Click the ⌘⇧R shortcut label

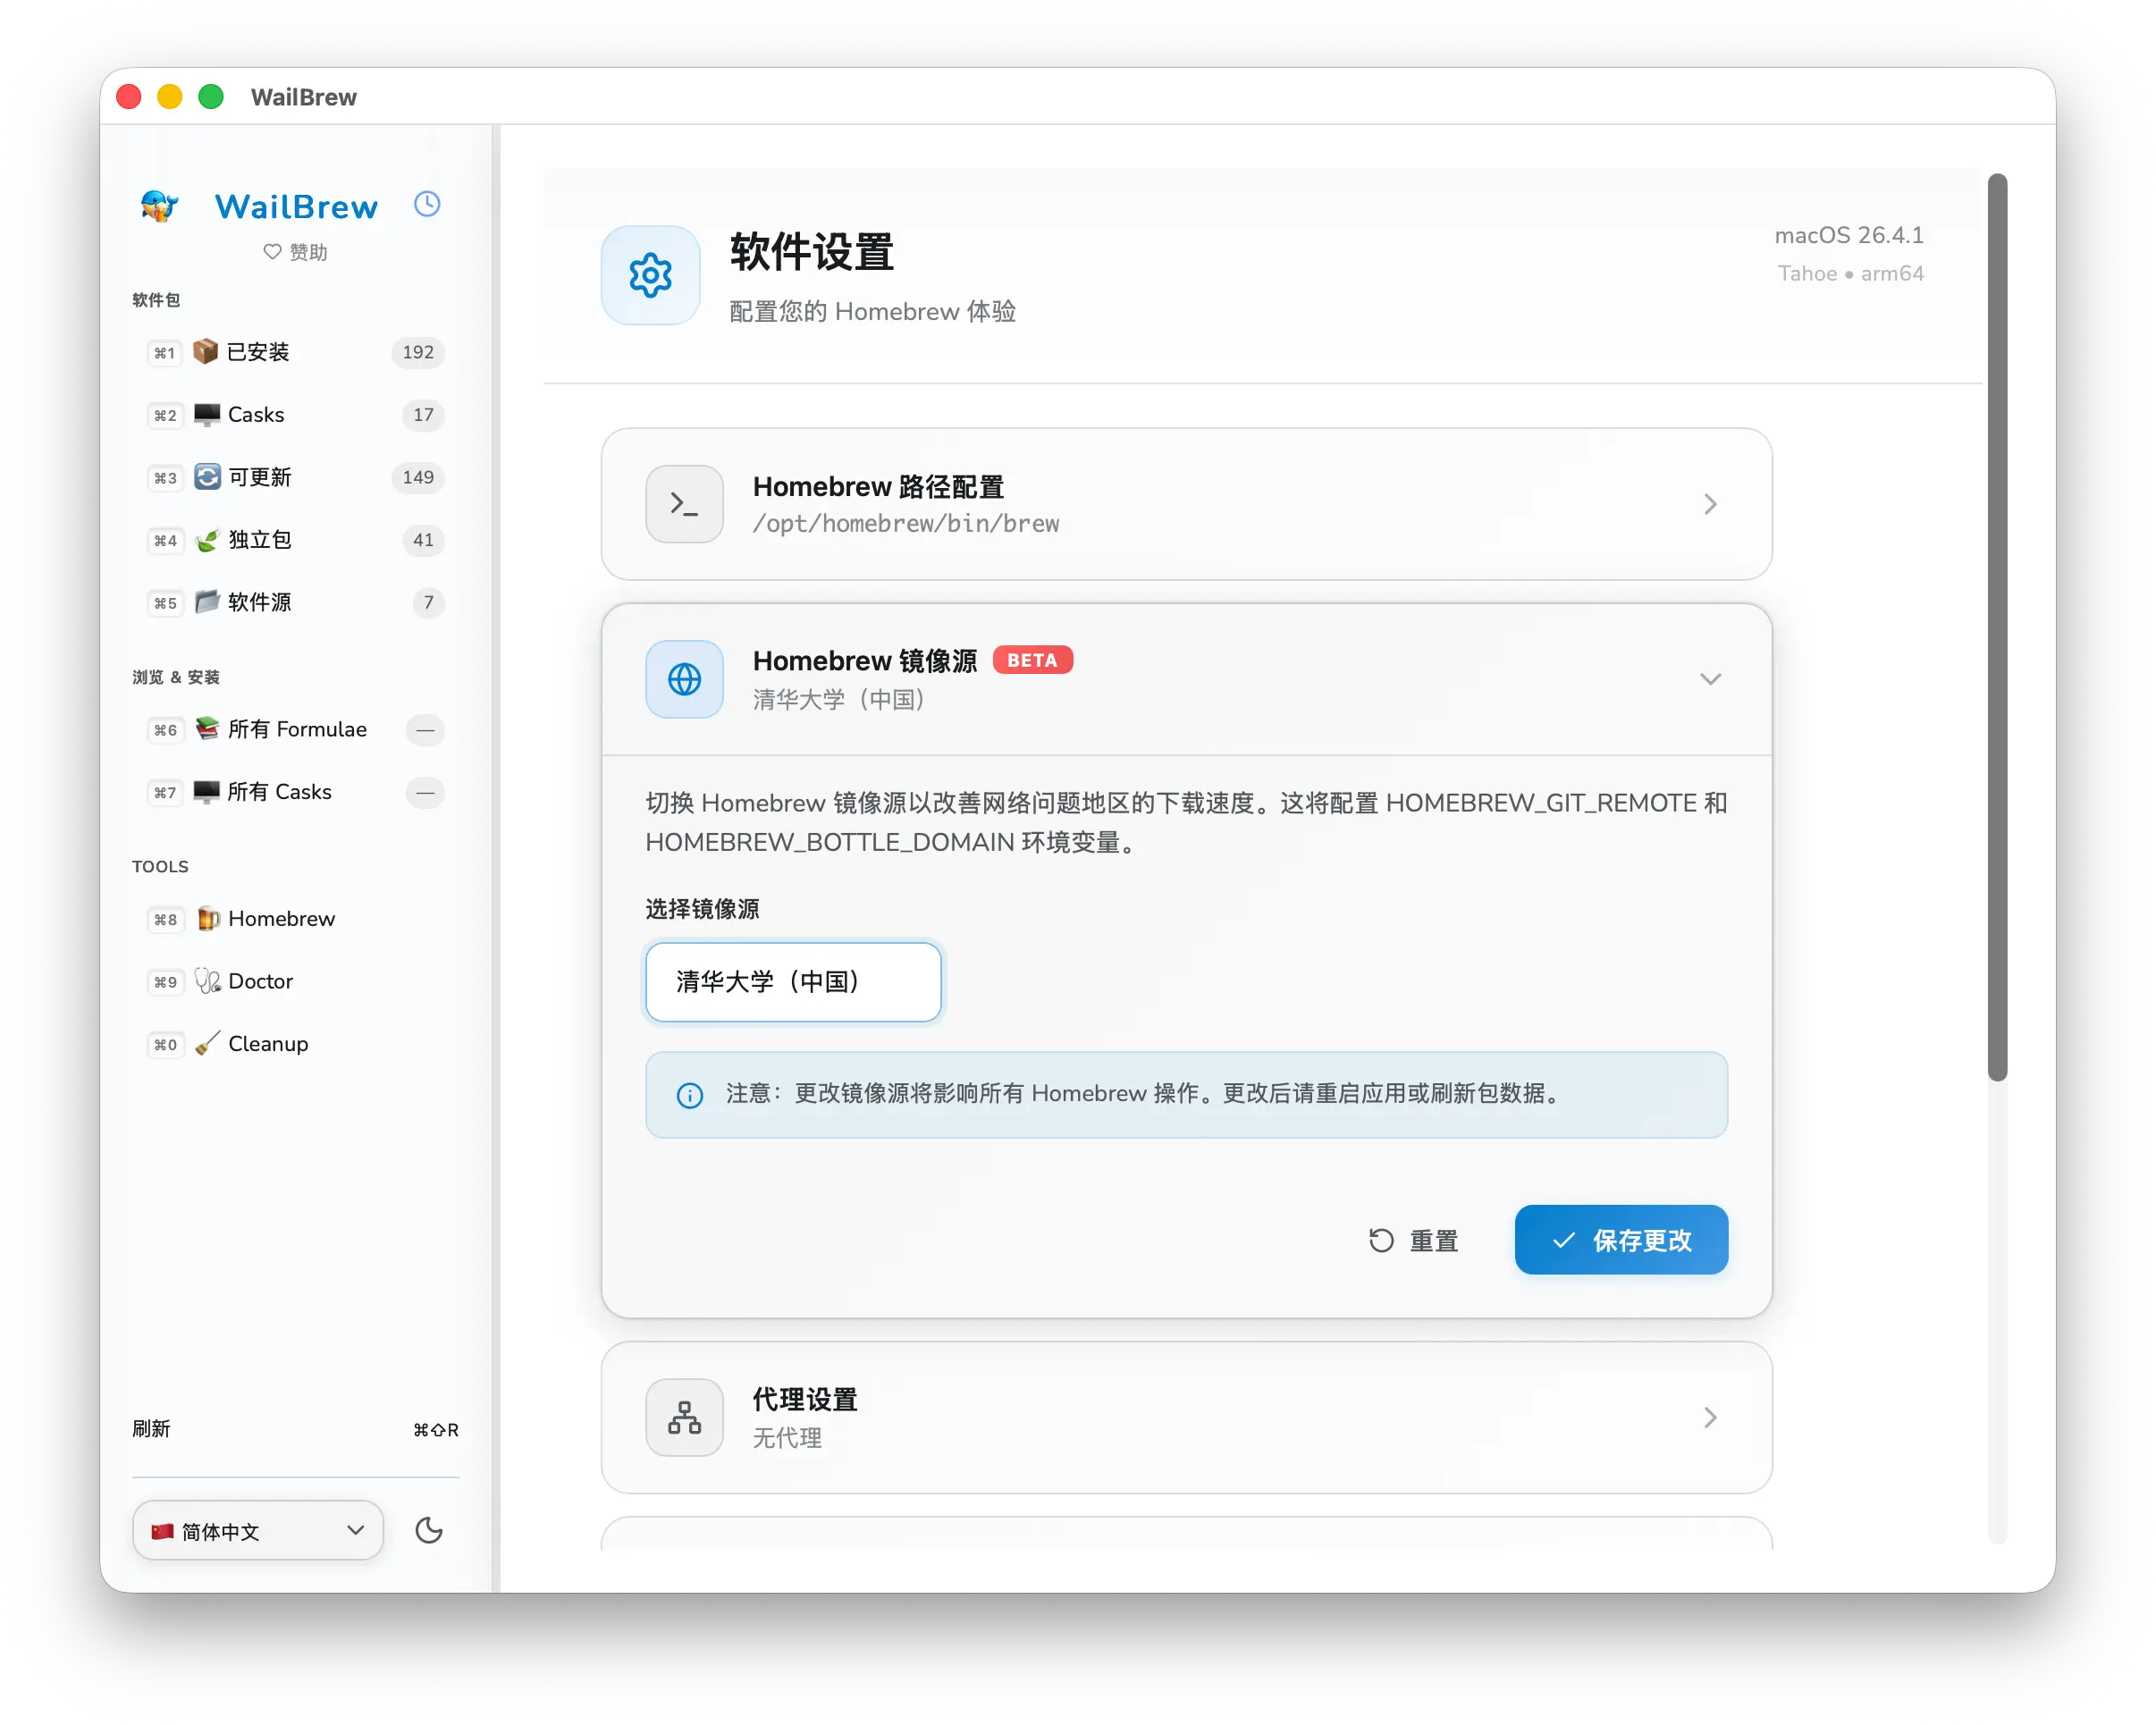(436, 1430)
